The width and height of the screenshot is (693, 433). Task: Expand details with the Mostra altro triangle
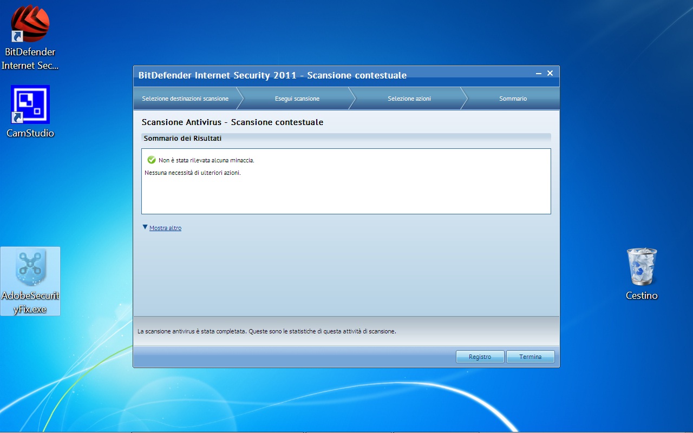(145, 227)
